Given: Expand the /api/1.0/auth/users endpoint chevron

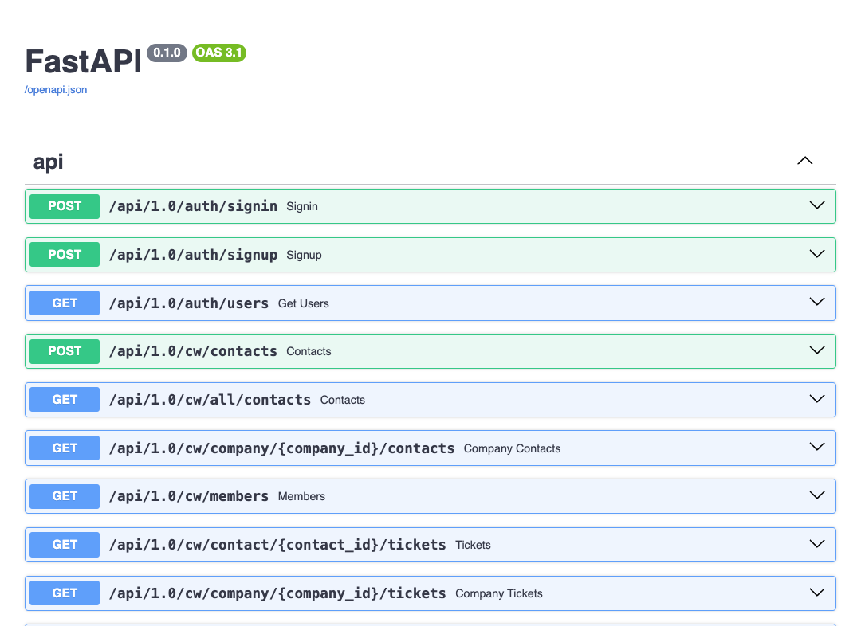Looking at the screenshot, I should coord(817,302).
